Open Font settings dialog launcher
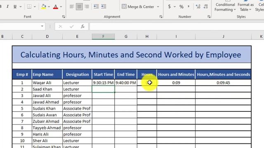Image resolution: width=264 pixels, height=148 pixels. point(64,16)
